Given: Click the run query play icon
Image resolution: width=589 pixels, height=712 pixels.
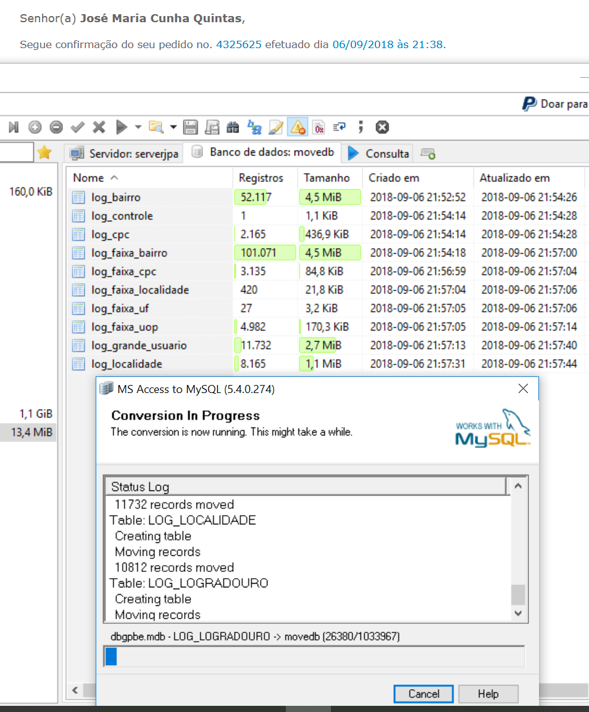Looking at the screenshot, I should click(x=122, y=128).
